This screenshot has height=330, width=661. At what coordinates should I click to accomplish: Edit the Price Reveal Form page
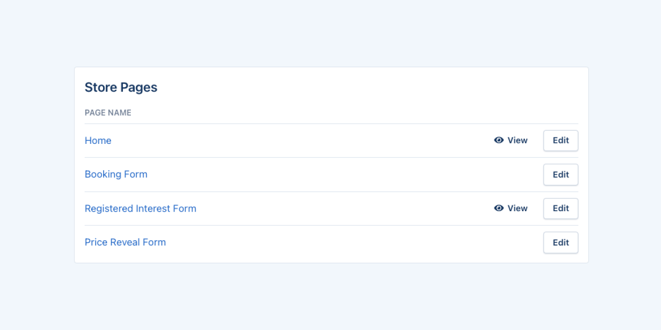(561, 242)
